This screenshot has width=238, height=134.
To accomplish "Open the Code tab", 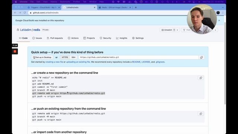I will pyautogui.click(x=23, y=38).
